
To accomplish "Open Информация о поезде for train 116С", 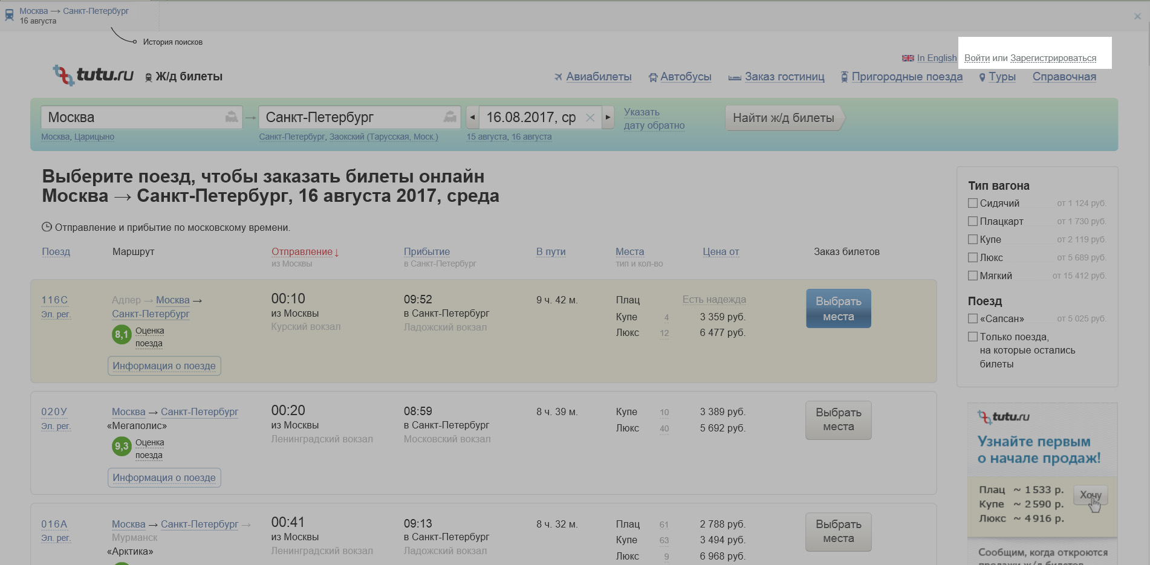I will click(164, 366).
